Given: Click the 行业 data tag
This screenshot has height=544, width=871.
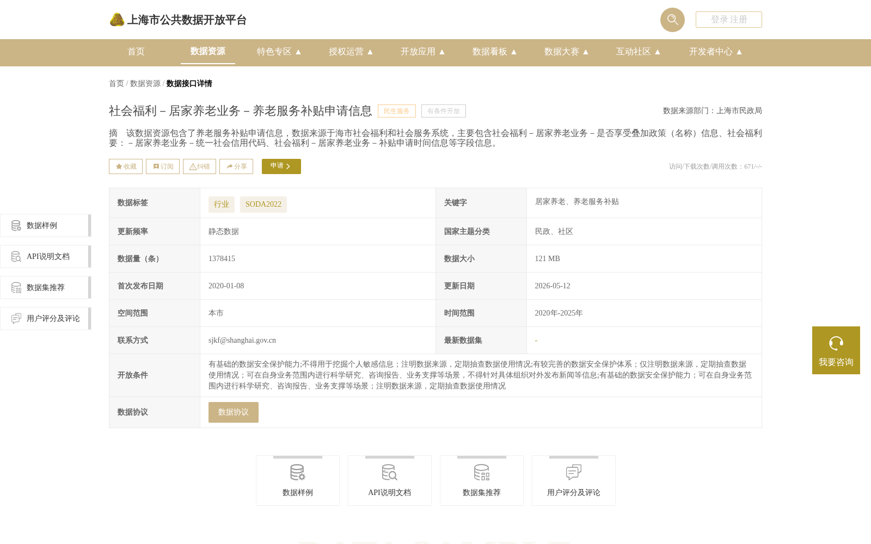Looking at the screenshot, I should (222, 204).
